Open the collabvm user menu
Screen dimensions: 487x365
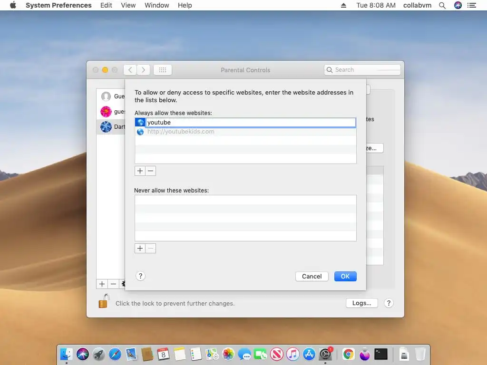pos(417,5)
